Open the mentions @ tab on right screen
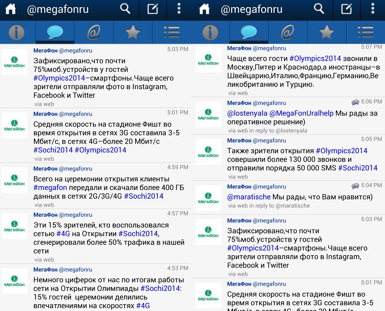385x311 pixels. (x=288, y=32)
